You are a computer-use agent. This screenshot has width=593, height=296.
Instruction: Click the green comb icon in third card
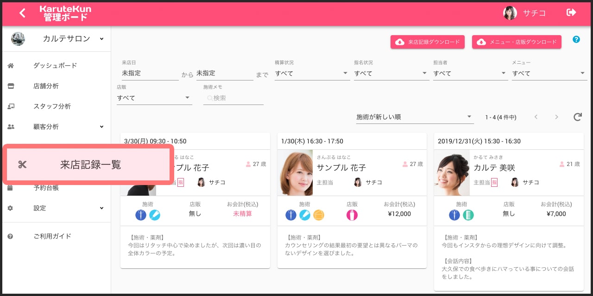[x=468, y=215]
